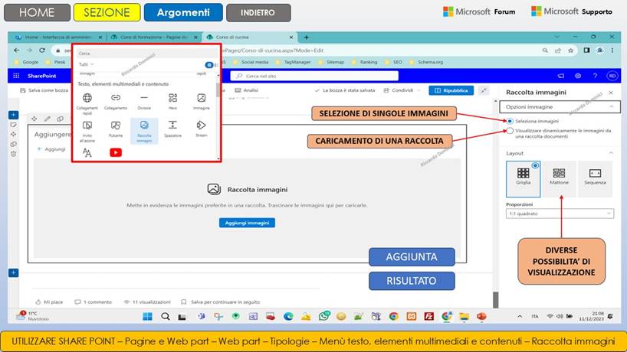627x352 pixels.
Task: Switch to the 'Corso di cucina' browser tab
Action: coord(250,37)
